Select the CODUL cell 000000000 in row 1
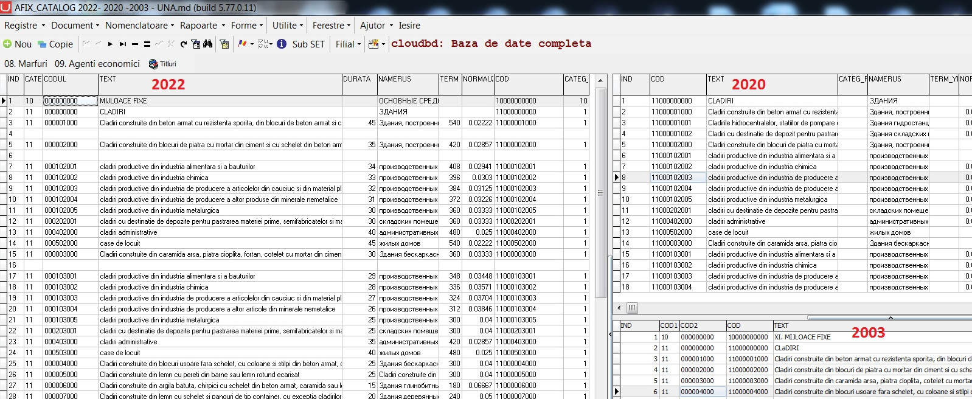Viewport: 972px width, 399px height. coord(70,101)
